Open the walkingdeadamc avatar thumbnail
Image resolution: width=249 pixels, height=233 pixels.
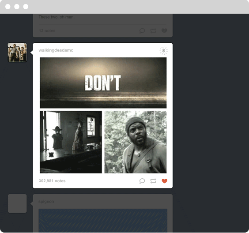pos(17,53)
